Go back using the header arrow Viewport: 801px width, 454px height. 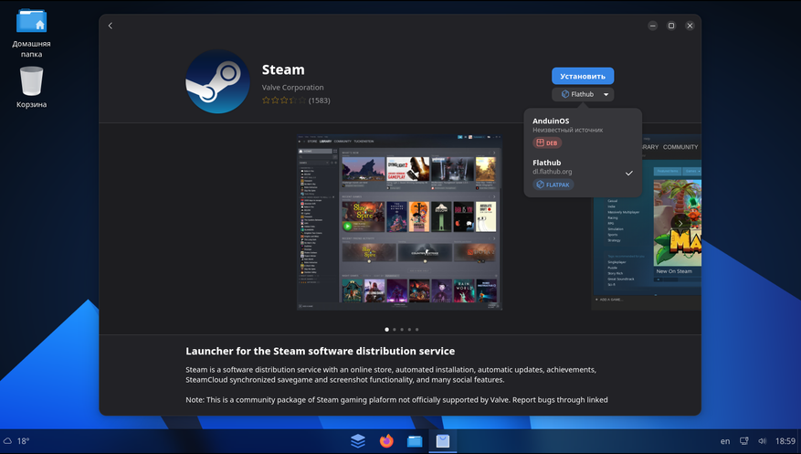pyautogui.click(x=111, y=26)
